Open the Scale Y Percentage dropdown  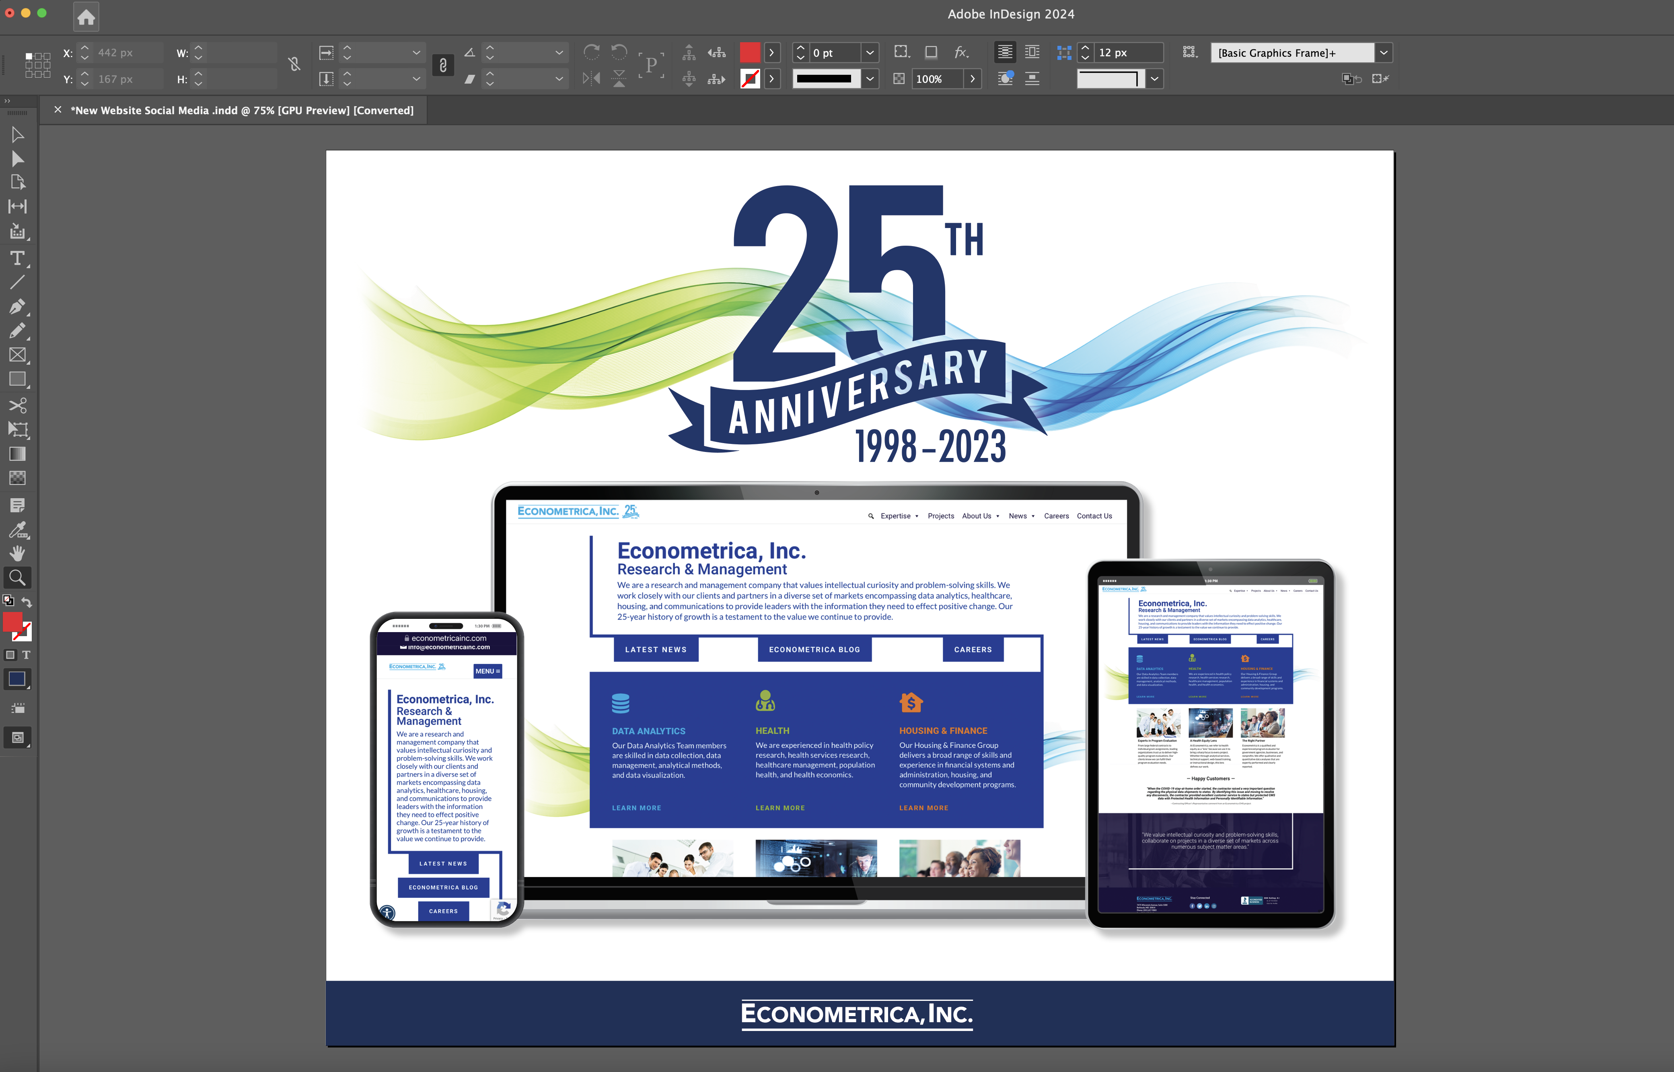point(416,79)
